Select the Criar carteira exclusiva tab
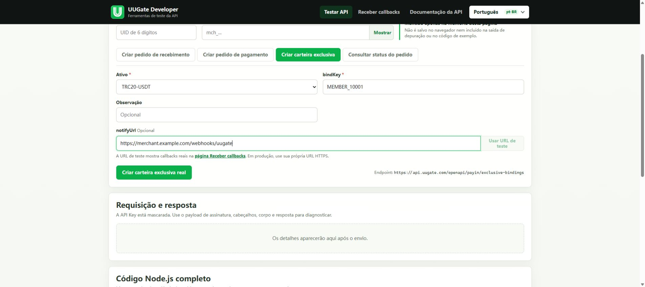645x287 pixels. [308, 55]
